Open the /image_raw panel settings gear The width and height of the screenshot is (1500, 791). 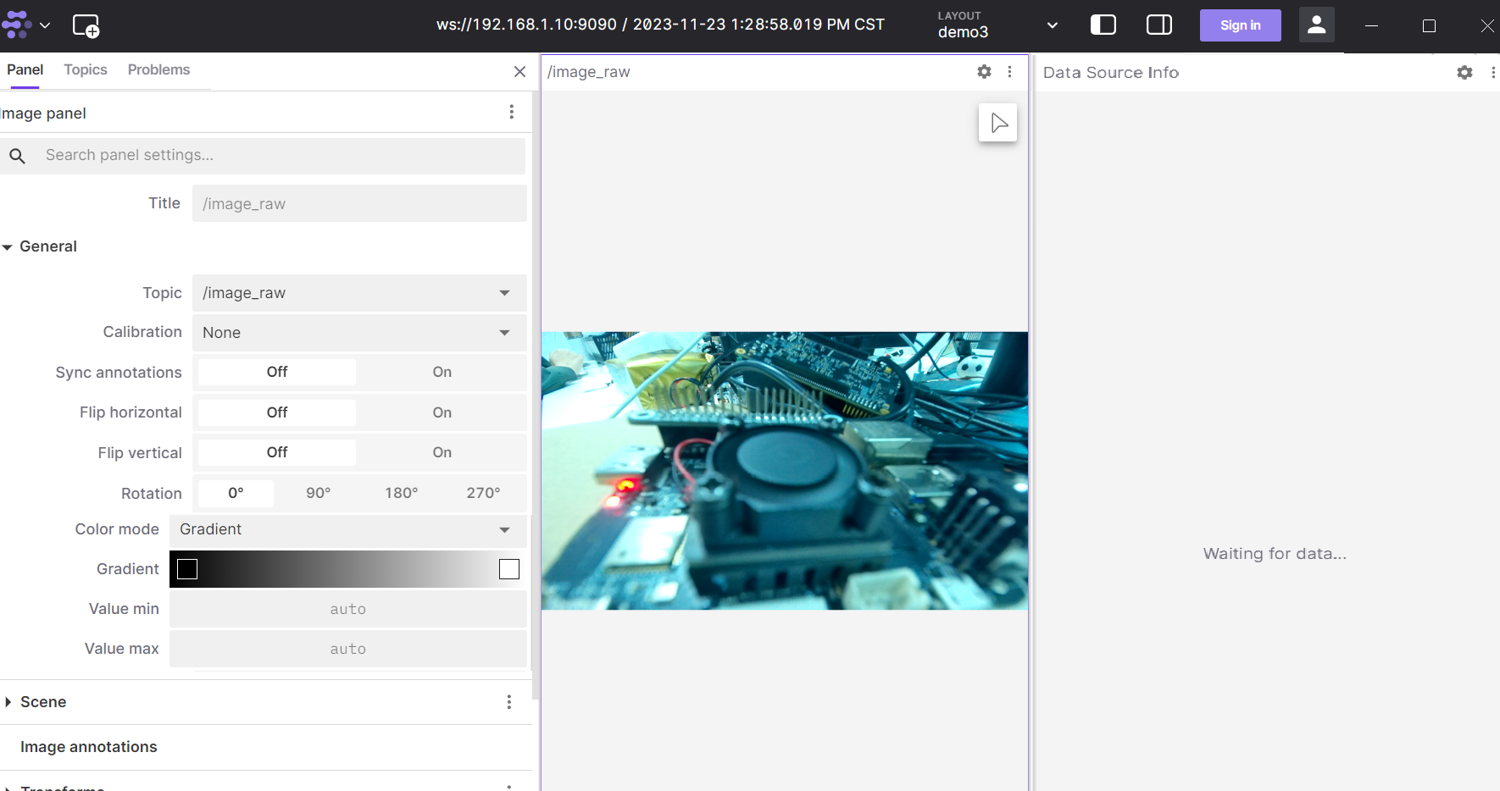(x=984, y=72)
